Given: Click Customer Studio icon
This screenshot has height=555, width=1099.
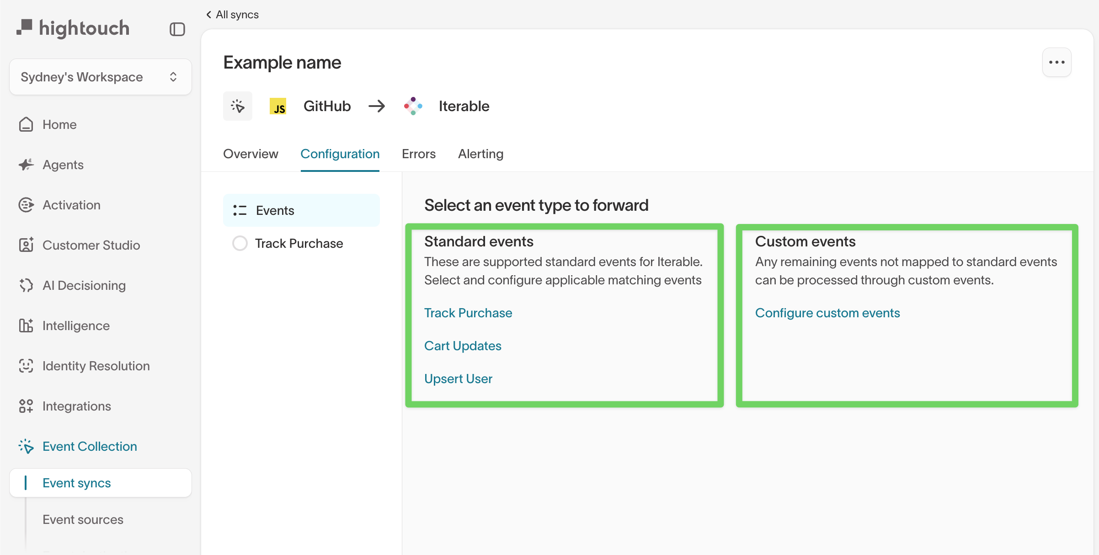Looking at the screenshot, I should [26, 245].
